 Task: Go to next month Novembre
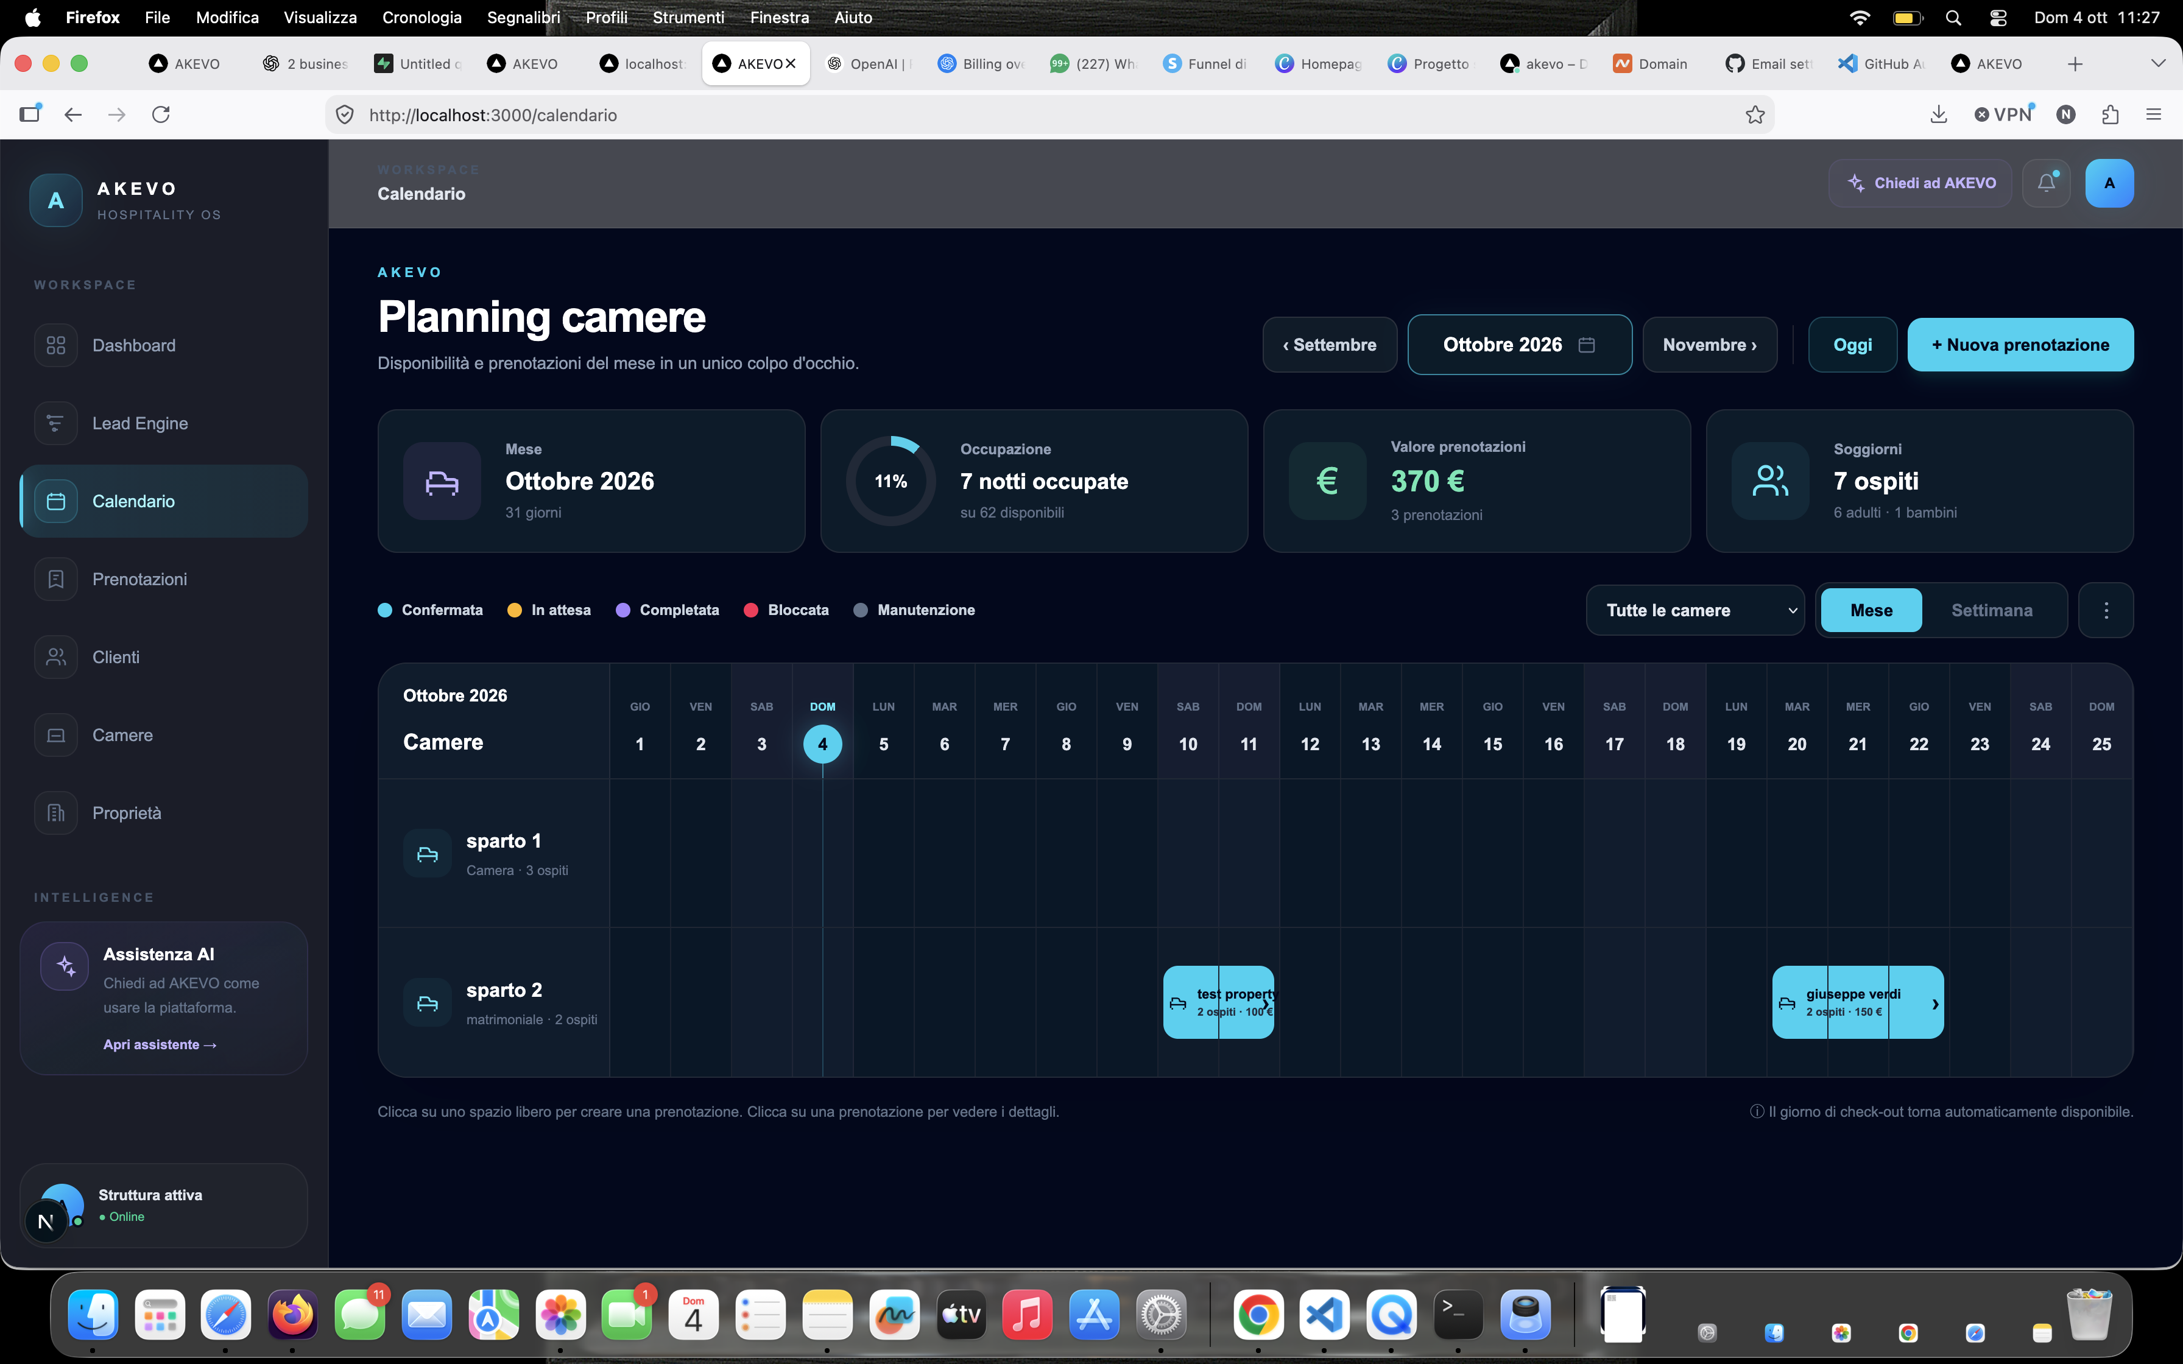(1709, 345)
